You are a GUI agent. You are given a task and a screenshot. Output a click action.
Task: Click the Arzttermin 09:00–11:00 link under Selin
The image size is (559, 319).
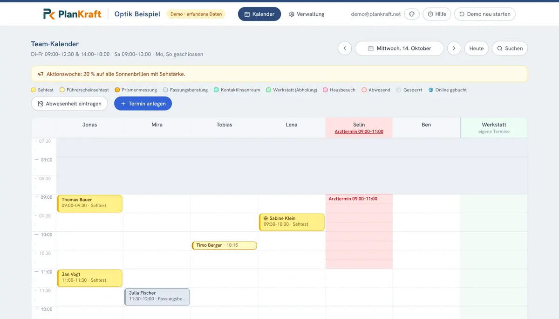[359, 132]
